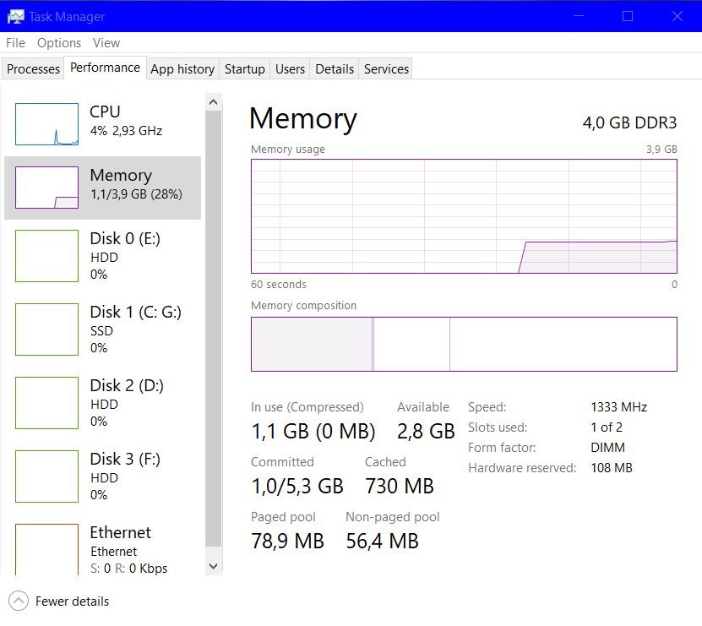Open the Startup tab

(244, 69)
